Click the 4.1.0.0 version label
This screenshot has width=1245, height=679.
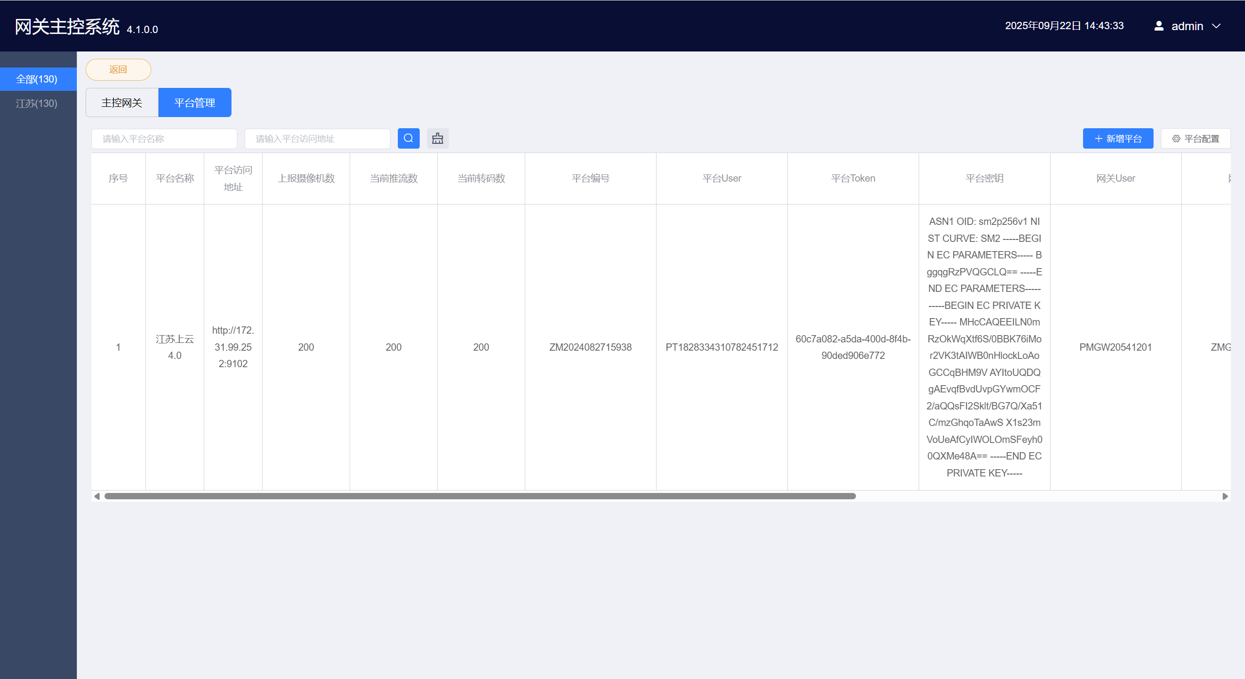coord(142,29)
